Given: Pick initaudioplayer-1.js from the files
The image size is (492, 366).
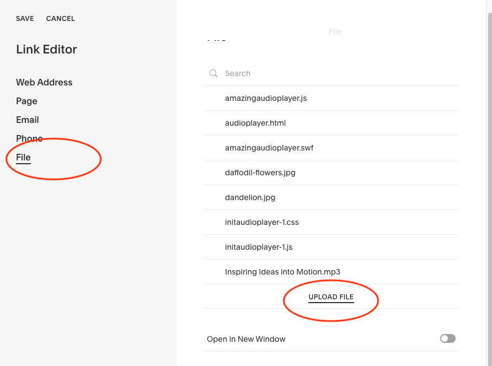Looking at the screenshot, I should (259, 247).
